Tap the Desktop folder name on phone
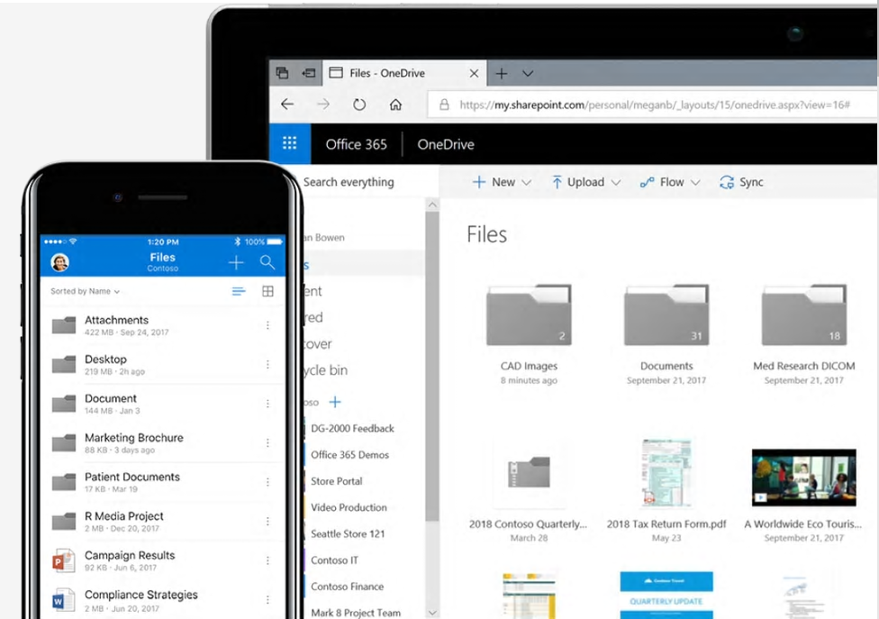This screenshot has width=879, height=619. (x=106, y=360)
